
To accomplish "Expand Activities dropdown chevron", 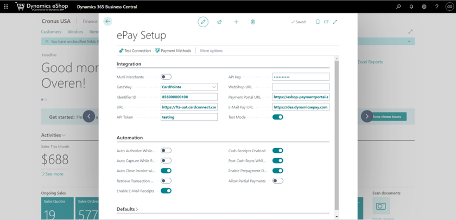I will [x=64, y=135].
